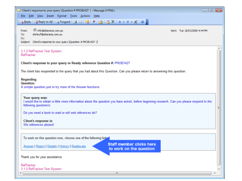Click the vertical scrollbar down arrow
The height and width of the screenshot is (181, 242).
click(219, 169)
